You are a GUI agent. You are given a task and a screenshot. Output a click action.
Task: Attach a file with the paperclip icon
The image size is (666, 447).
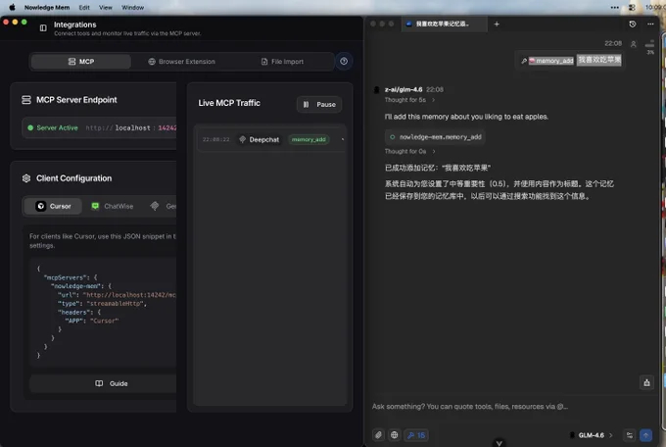tap(378, 435)
